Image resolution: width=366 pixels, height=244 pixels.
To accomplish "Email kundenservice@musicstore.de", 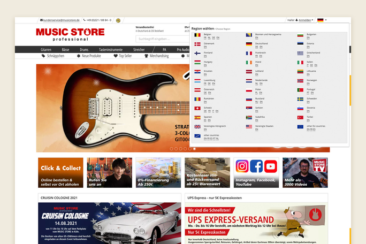I will 61,20.
